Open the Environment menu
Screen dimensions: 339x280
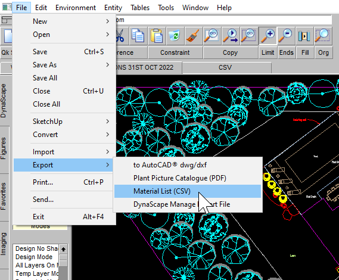coord(76,8)
